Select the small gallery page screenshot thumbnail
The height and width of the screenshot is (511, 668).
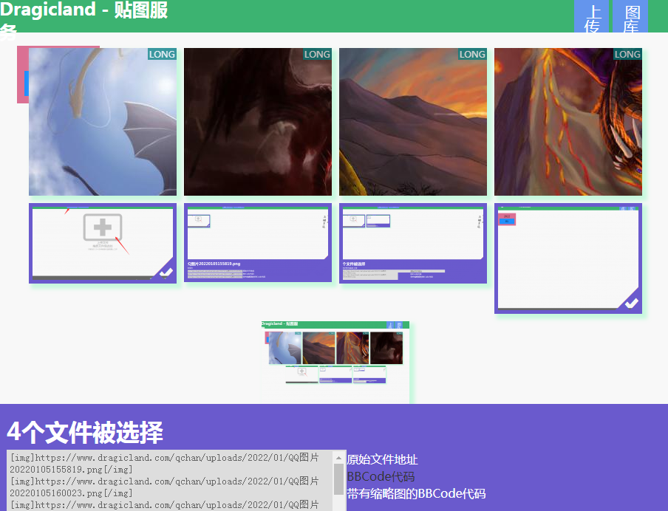click(x=335, y=362)
